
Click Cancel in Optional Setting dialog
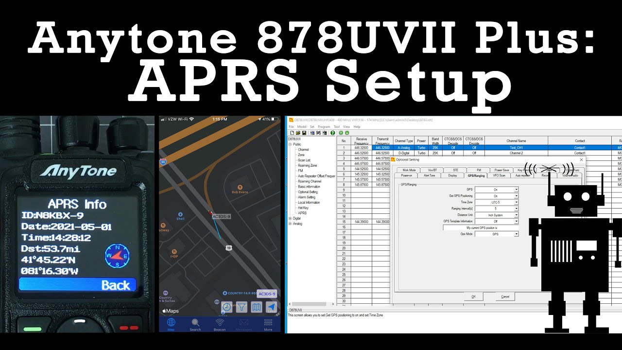pyautogui.click(x=505, y=297)
